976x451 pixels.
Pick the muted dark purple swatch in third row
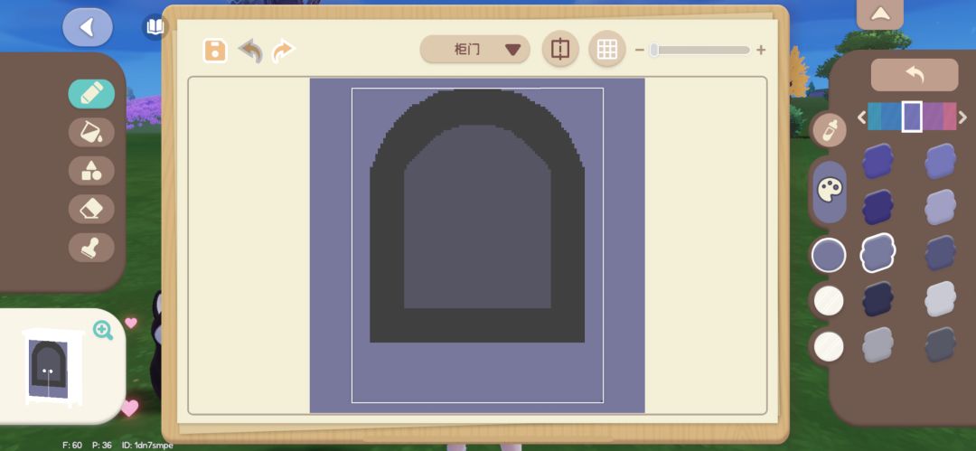pyautogui.click(x=940, y=254)
